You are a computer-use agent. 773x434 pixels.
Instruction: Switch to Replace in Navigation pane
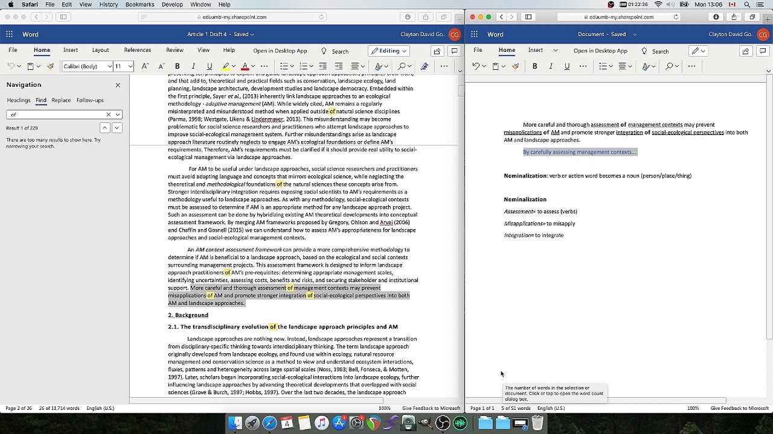coord(61,100)
